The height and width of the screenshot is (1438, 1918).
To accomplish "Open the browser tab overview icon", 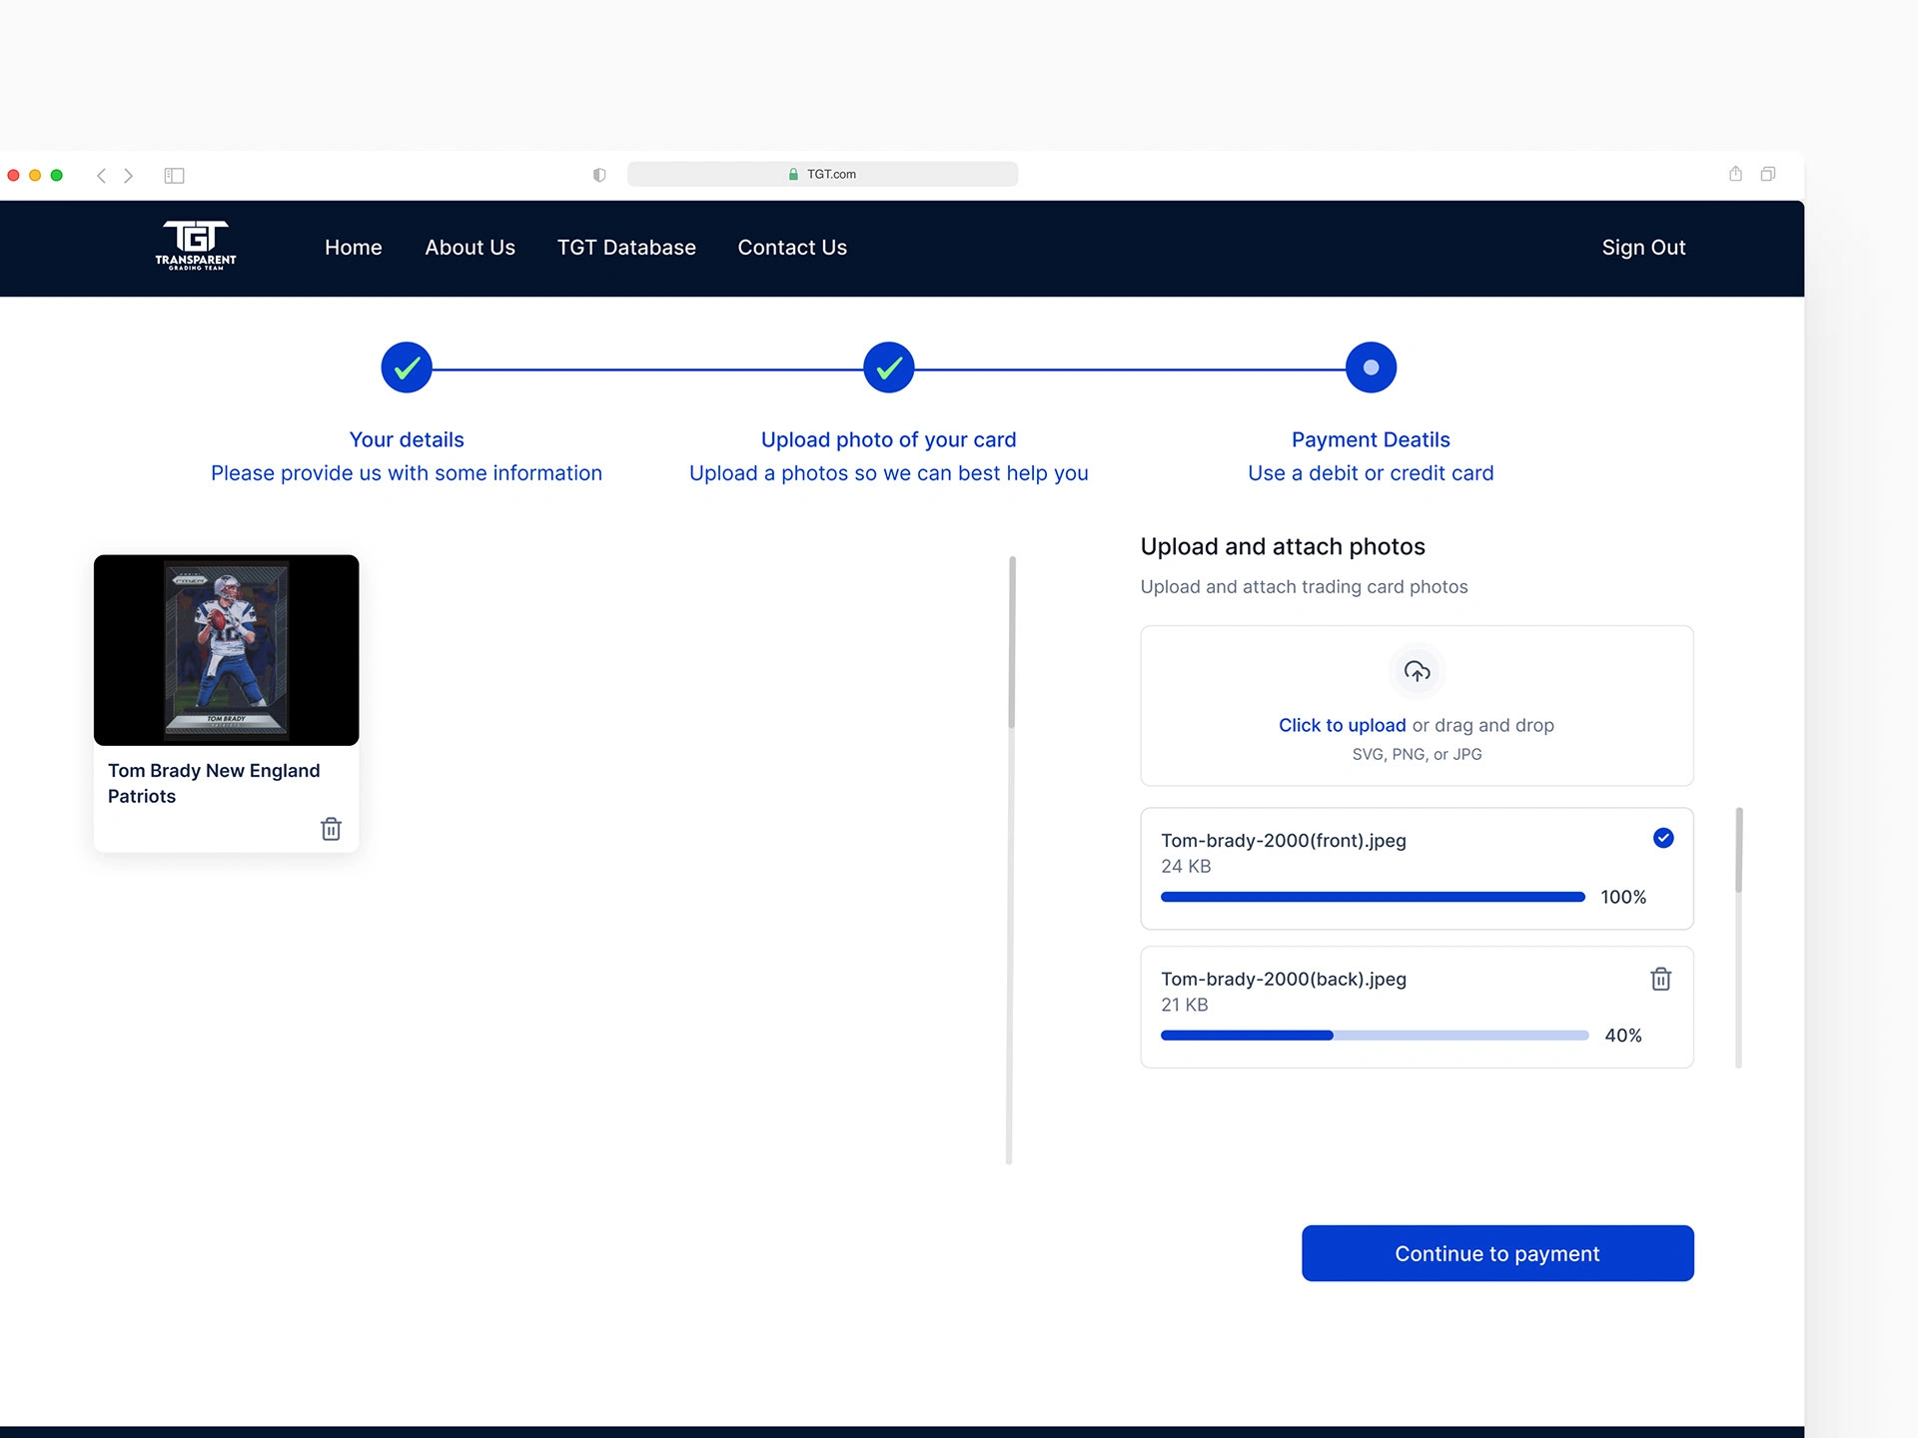I will pos(1767,174).
